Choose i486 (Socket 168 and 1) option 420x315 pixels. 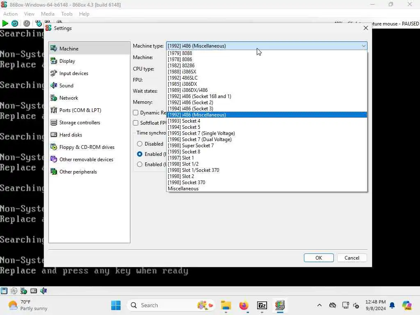pyautogui.click(x=267, y=96)
